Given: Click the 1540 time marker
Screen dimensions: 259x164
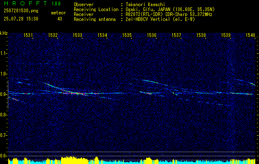Looking at the screenshot, I should point(251,35).
